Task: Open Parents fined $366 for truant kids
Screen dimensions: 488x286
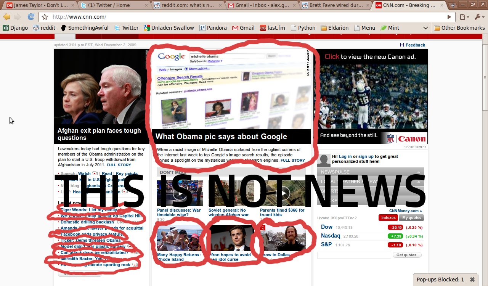Action: 282,212
